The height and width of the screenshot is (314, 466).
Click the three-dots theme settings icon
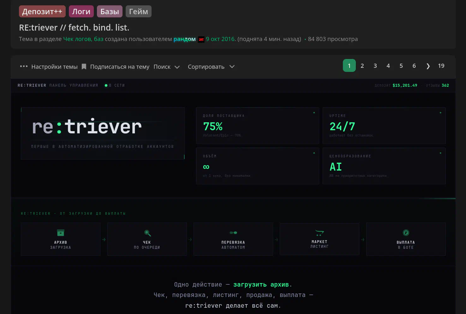(x=24, y=67)
